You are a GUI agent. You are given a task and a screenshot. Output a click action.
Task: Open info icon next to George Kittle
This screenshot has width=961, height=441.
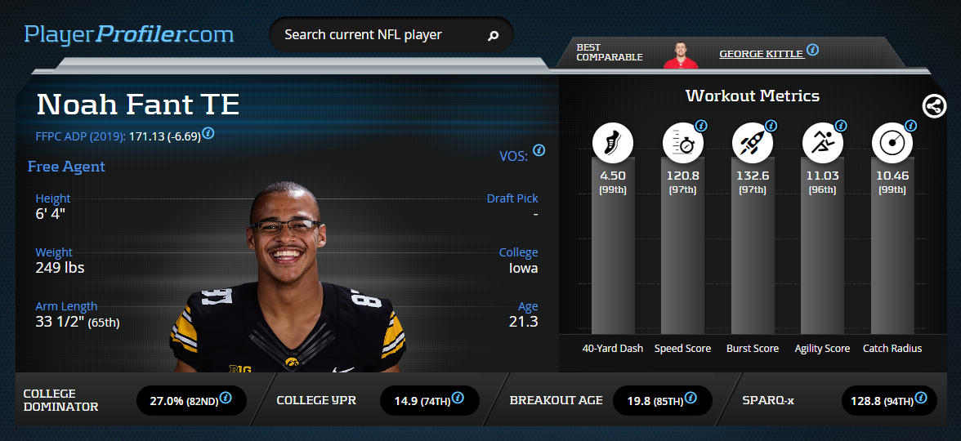point(812,50)
